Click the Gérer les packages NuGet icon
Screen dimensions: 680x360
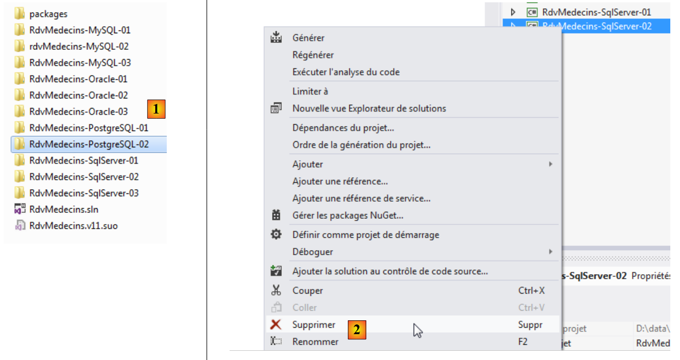click(276, 215)
